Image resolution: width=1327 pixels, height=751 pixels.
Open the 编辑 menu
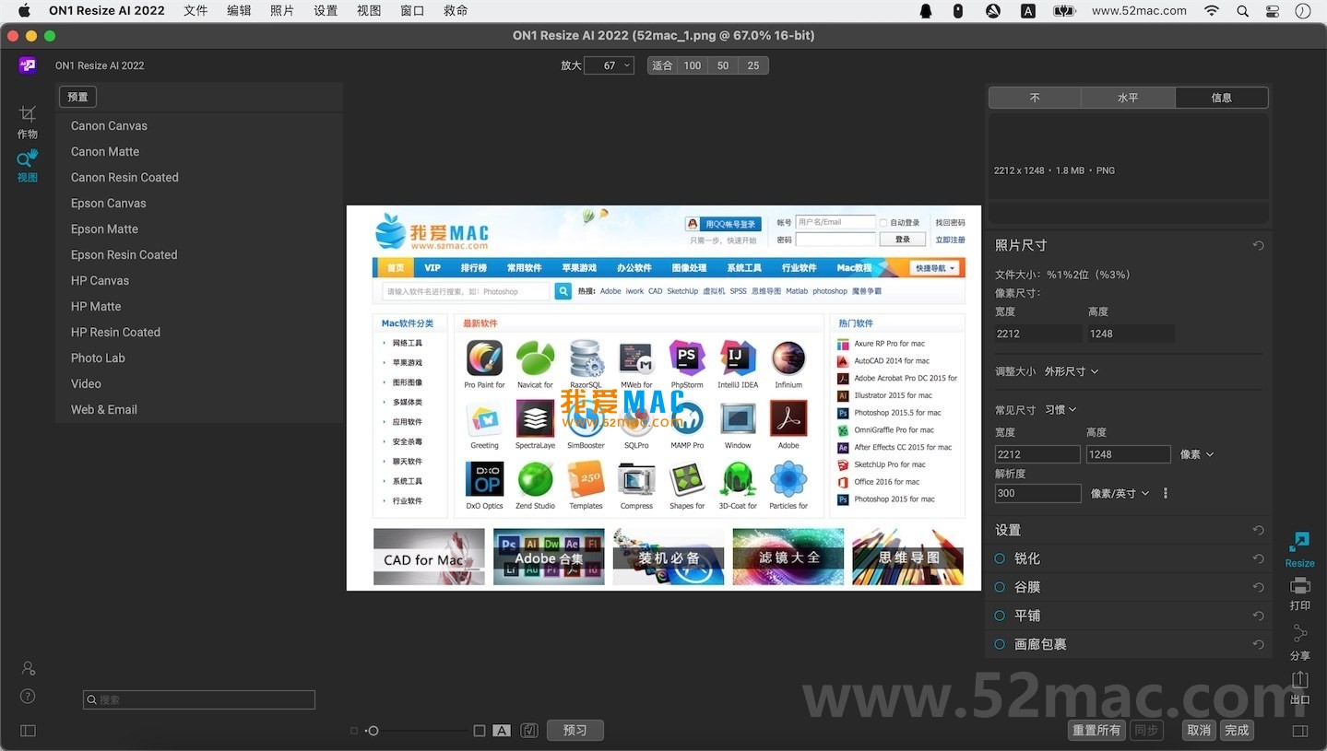(x=239, y=11)
